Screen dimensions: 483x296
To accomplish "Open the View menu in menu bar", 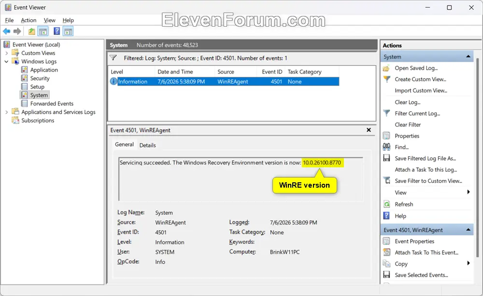I will [49, 20].
